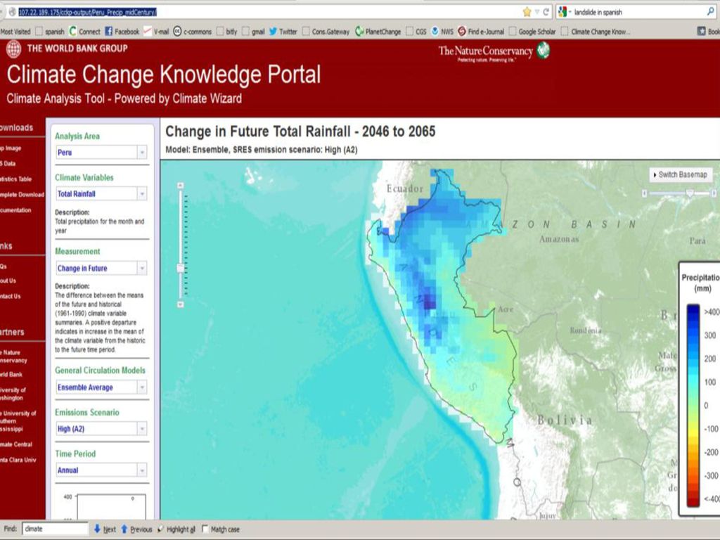Open the Find e-Journal bookmark

481,31
